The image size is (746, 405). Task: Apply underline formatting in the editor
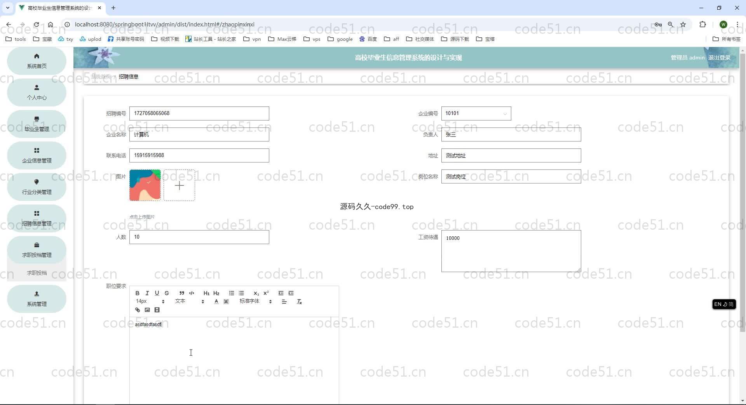click(157, 293)
